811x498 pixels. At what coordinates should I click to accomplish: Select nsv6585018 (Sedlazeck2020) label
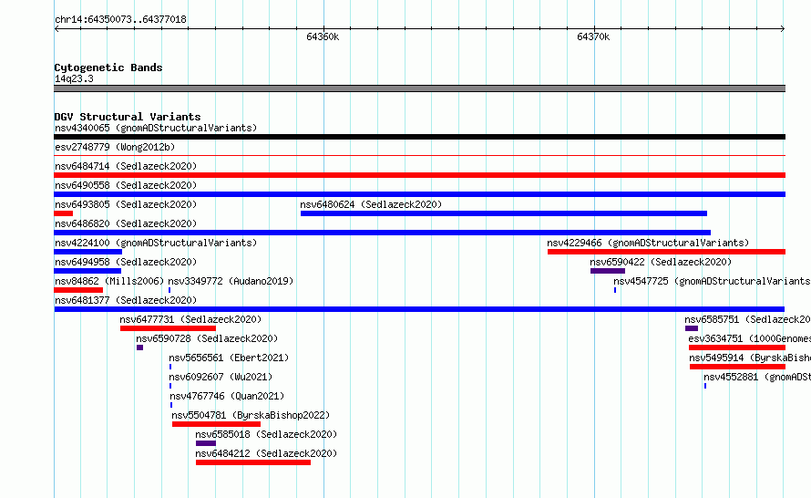coord(266,434)
